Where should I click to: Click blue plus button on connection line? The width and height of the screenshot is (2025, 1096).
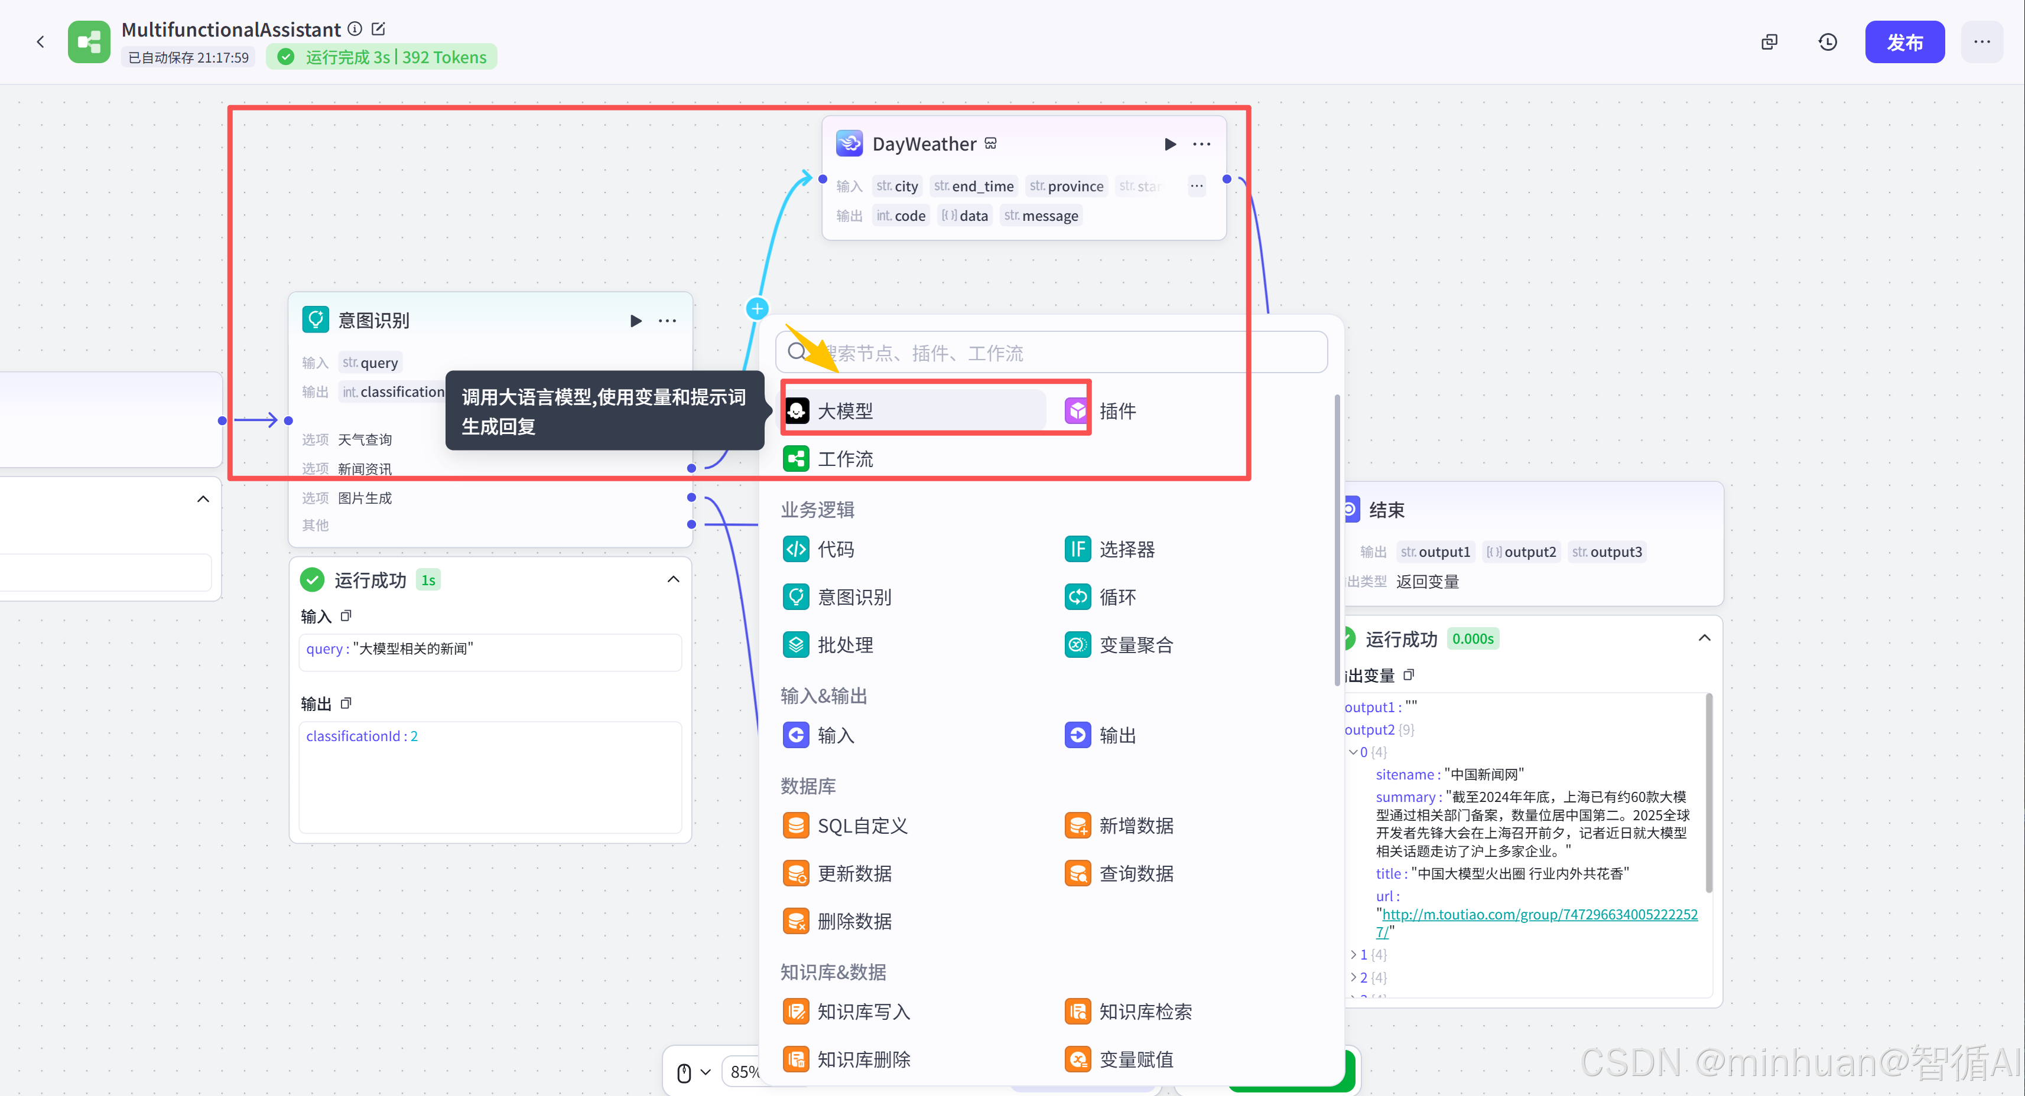point(757,309)
